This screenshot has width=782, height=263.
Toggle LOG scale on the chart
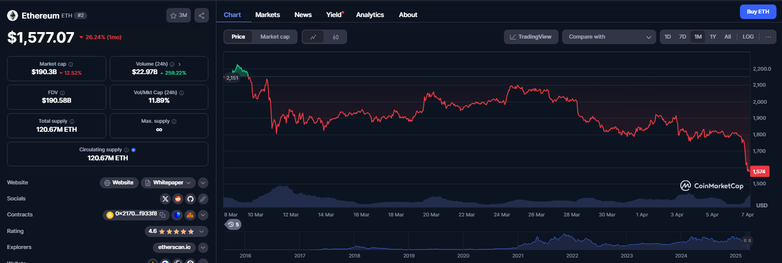coord(748,37)
